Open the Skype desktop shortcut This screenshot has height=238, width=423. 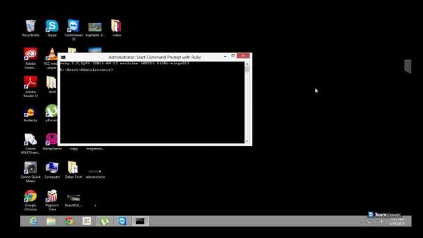click(x=52, y=28)
